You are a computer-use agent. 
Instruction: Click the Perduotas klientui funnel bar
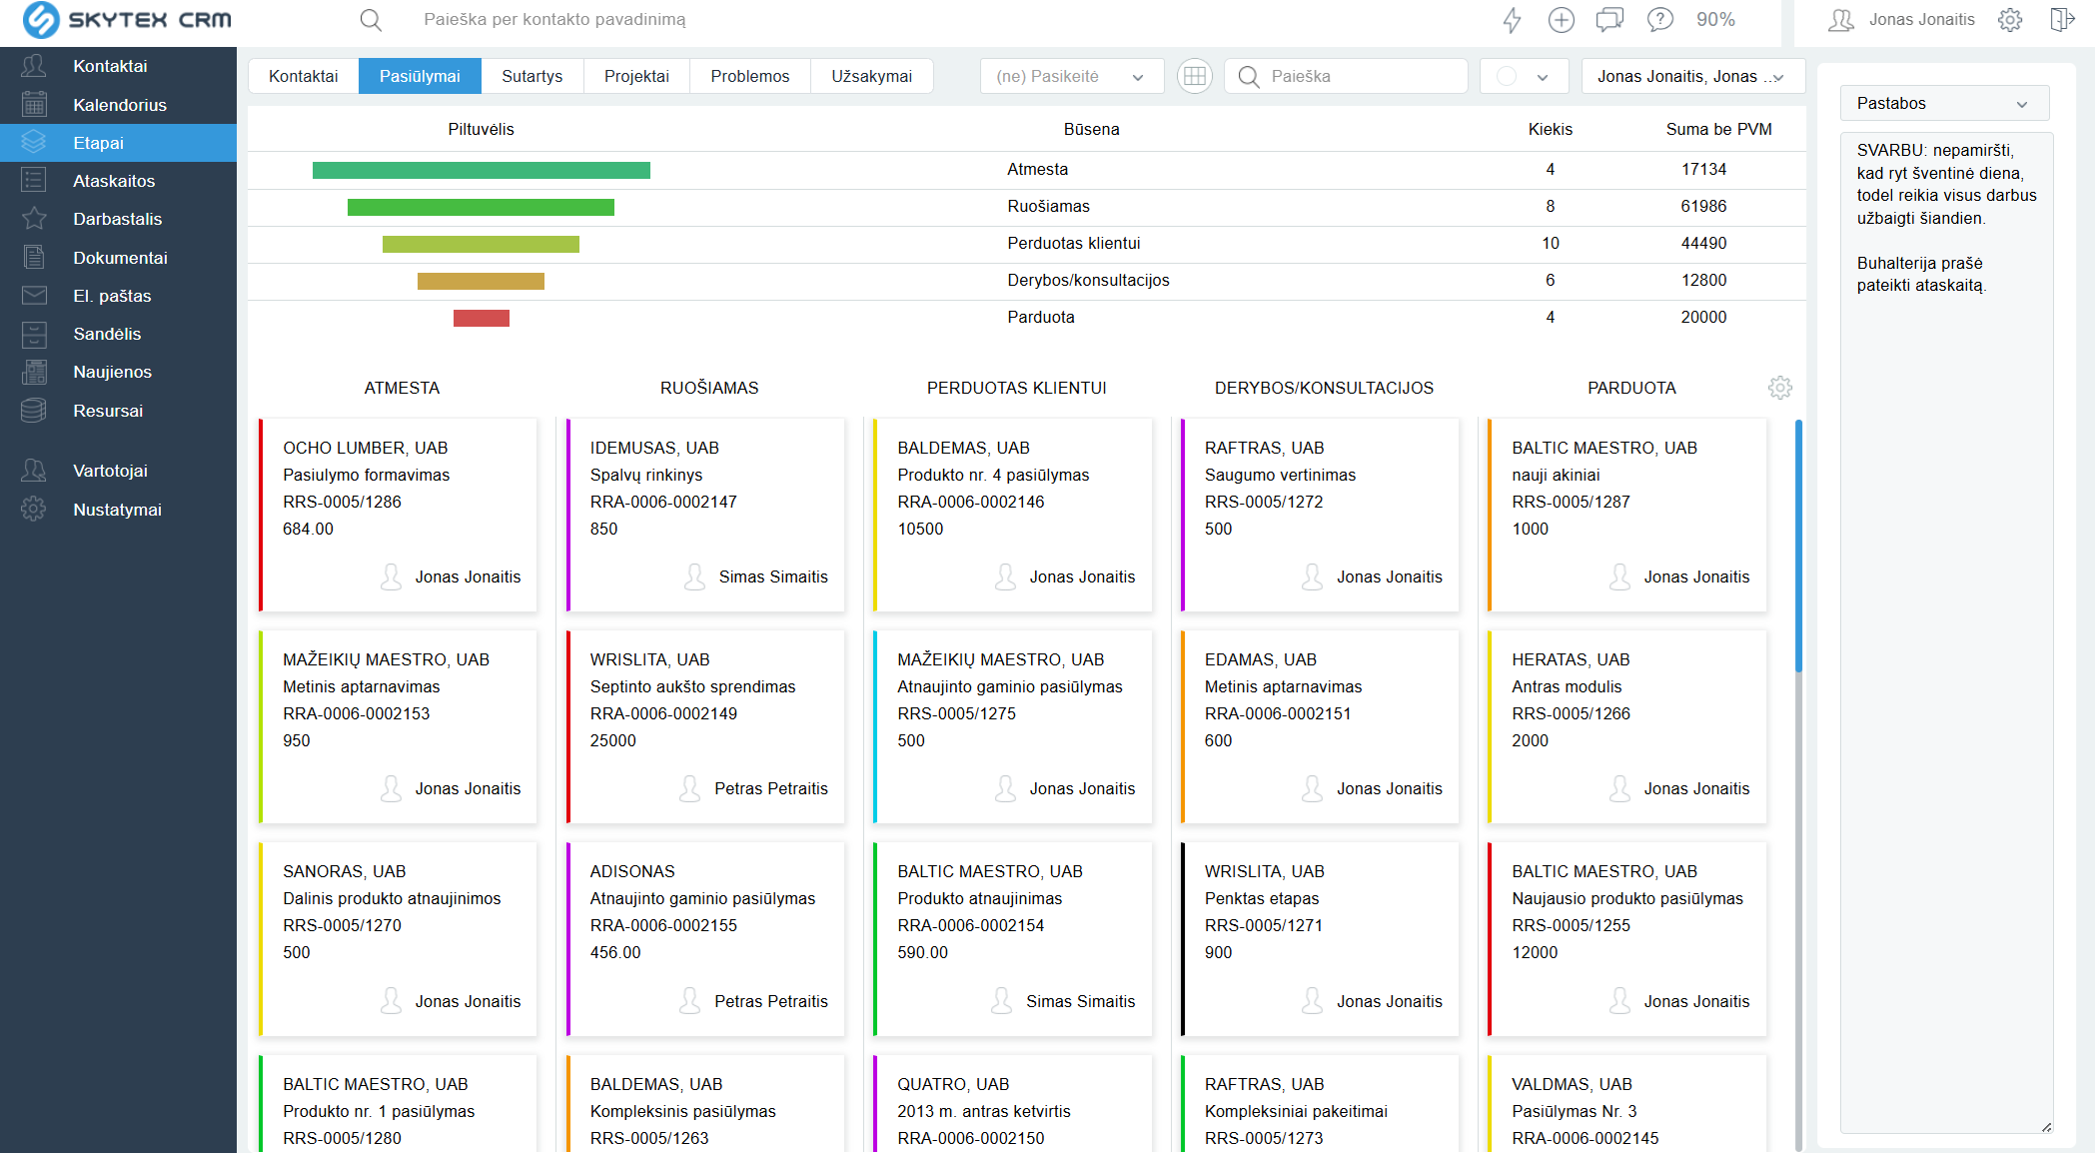point(481,244)
